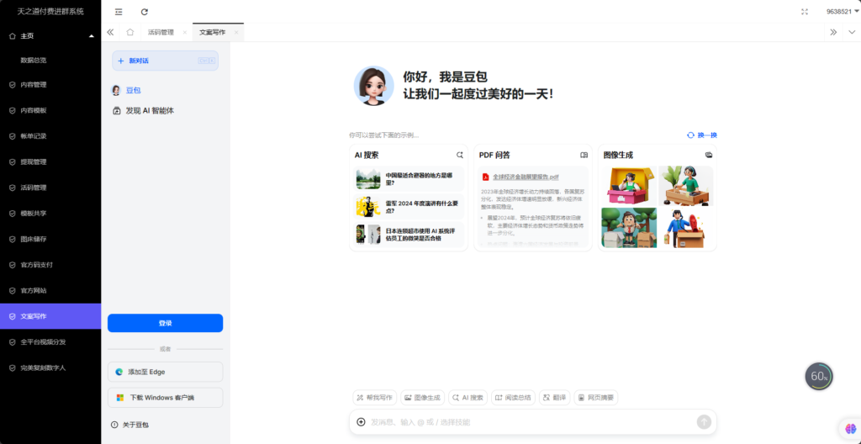Click the refresh page icon

coord(145,12)
